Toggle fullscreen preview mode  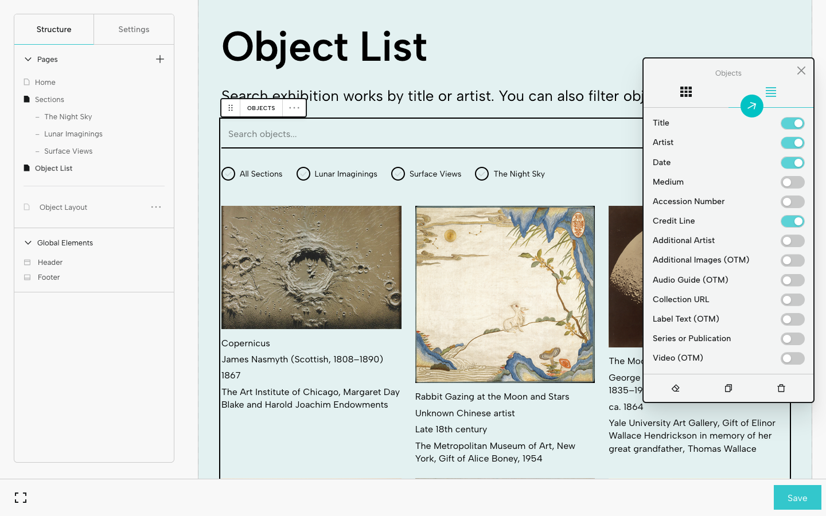pos(21,498)
